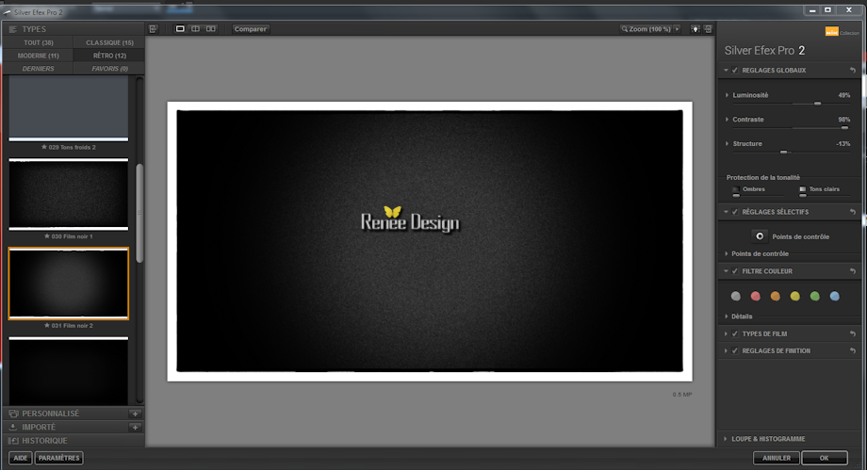Select red color filter
Image resolution: width=867 pixels, height=470 pixels.
coord(755,297)
